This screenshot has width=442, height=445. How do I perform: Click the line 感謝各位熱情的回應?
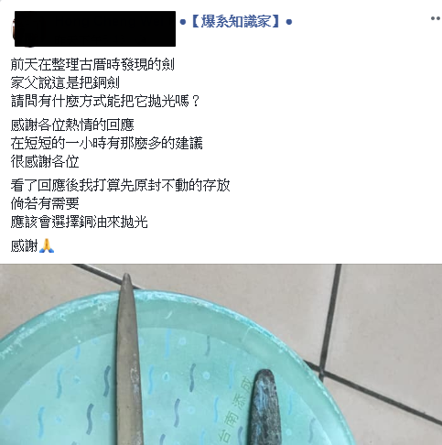click(x=72, y=125)
